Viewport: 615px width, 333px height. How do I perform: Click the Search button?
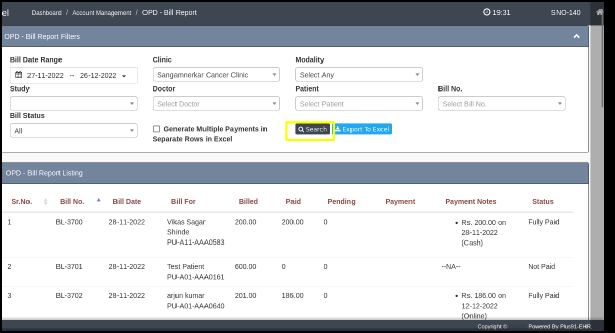point(311,129)
